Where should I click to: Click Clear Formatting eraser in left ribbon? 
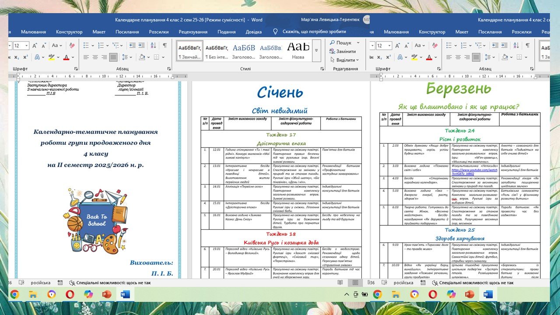click(x=72, y=45)
